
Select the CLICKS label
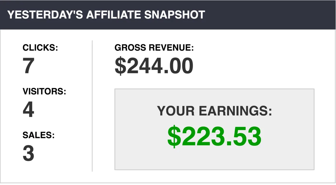click(x=40, y=48)
